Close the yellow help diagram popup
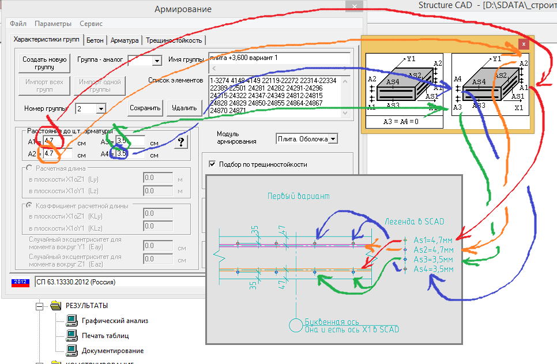Image resolution: width=557 pixels, height=364 pixels. pos(523,44)
